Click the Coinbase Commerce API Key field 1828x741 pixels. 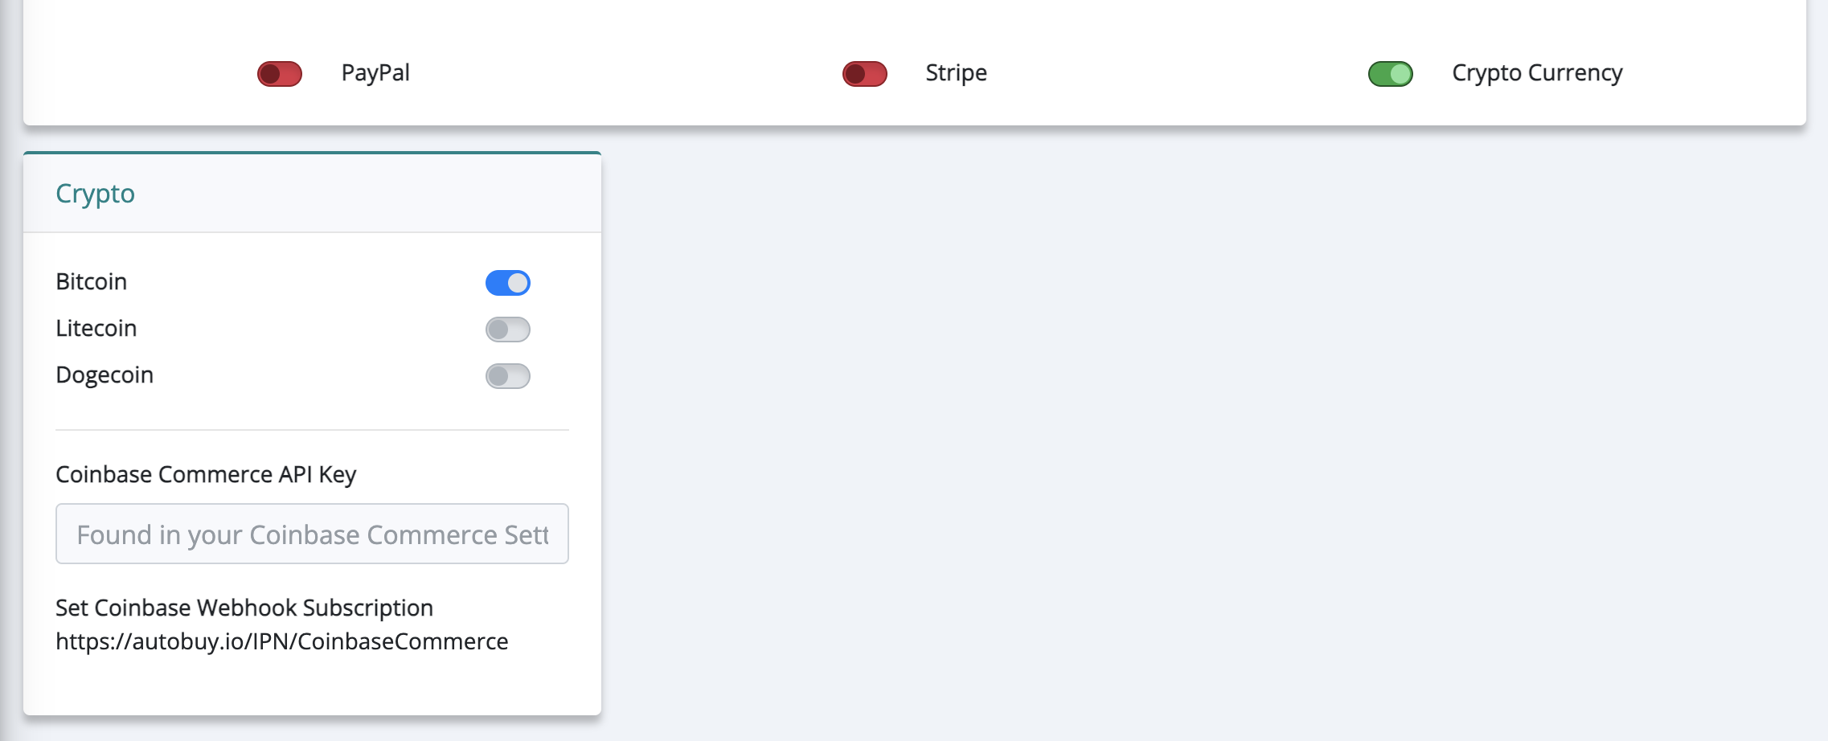(312, 534)
